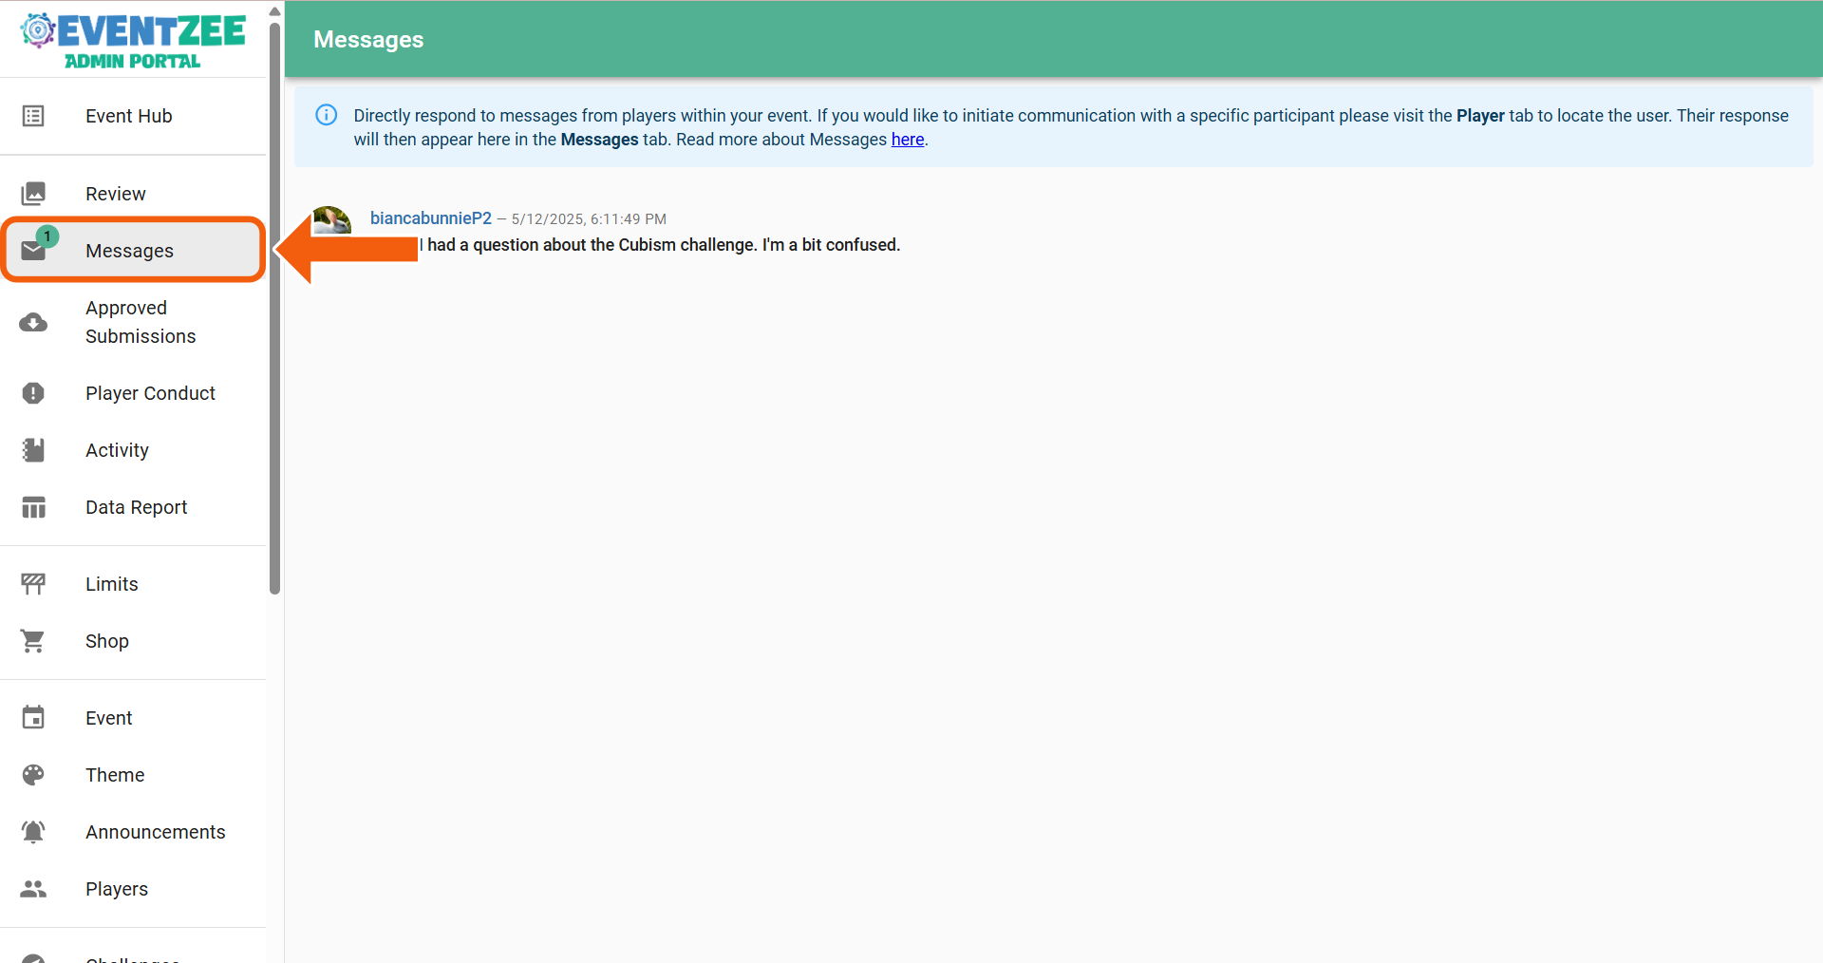Viewport: 1823px width, 963px height.
Task: Open the Event Hub page
Action: tap(133, 116)
